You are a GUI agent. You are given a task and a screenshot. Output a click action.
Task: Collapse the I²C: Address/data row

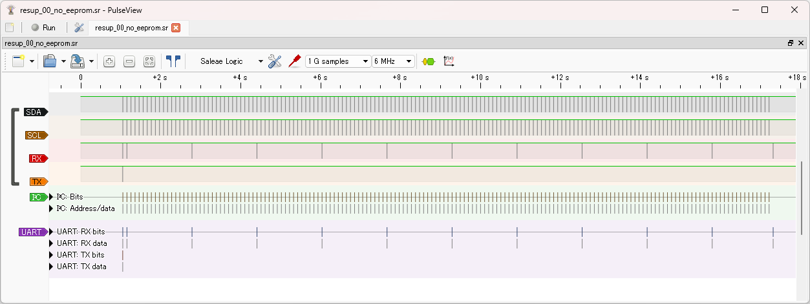click(x=52, y=208)
